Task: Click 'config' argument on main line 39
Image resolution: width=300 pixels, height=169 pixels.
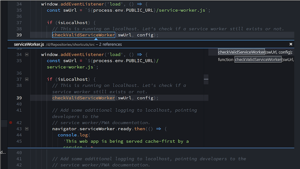Action: 145,35
